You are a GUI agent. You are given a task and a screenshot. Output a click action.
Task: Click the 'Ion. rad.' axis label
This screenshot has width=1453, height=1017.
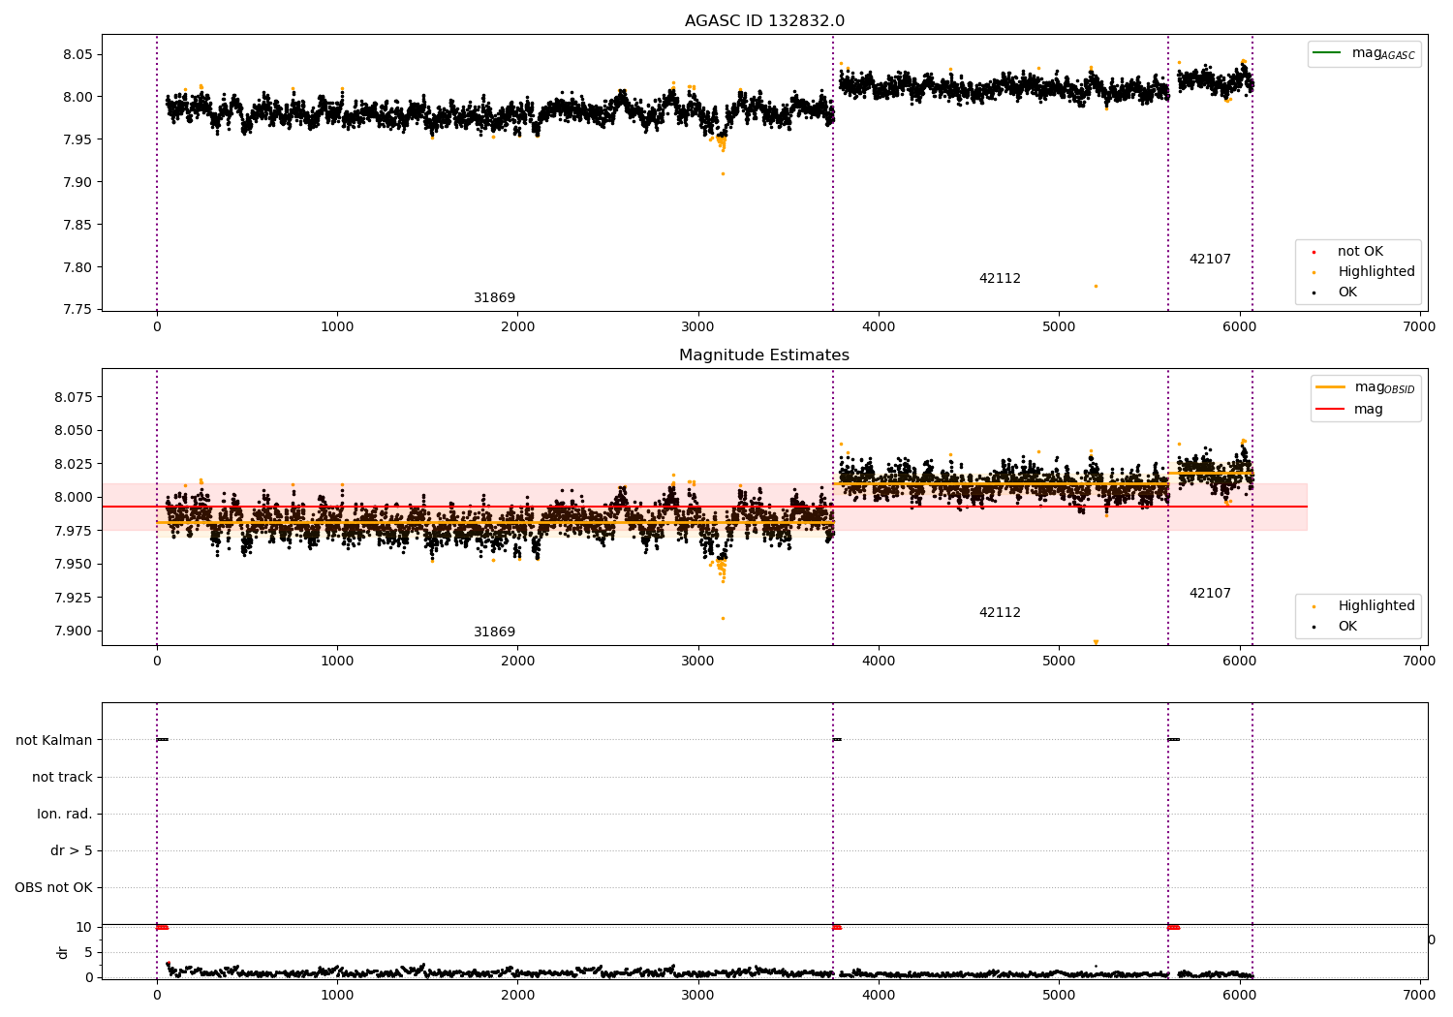click(x=65, y=815)
